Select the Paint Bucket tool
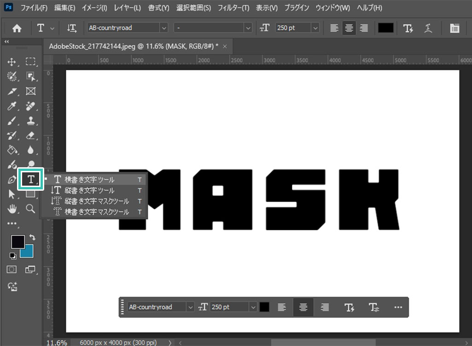The height and width of the screenshot is (346, 472). [12, 150]
